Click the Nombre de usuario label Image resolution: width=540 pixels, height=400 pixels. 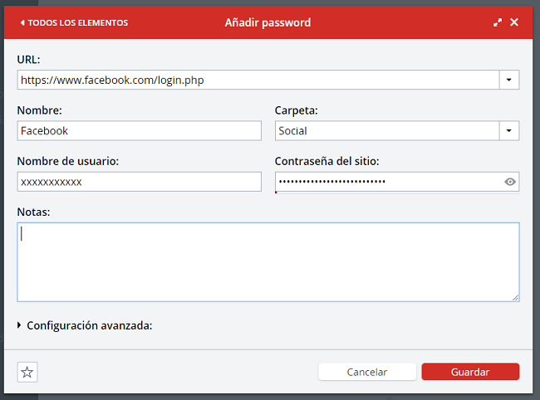click(67, 161)
